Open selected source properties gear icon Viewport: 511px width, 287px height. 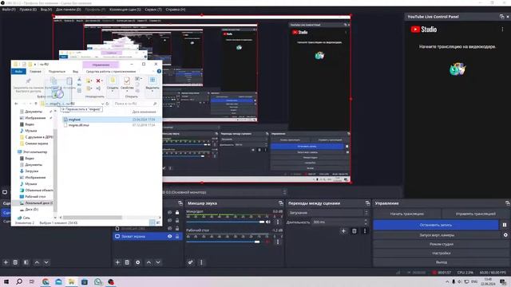(138, 262)
